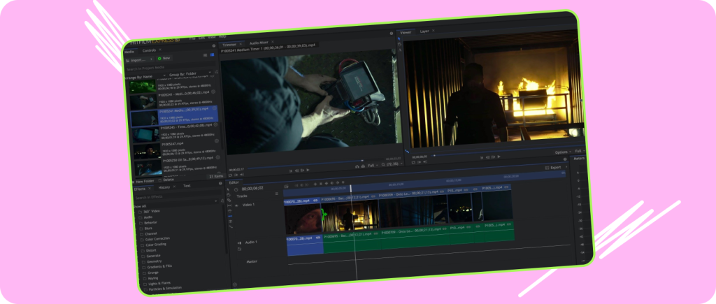Switch to the Text tab
Screen dimensions: 716x304
[x=187, y=186]
